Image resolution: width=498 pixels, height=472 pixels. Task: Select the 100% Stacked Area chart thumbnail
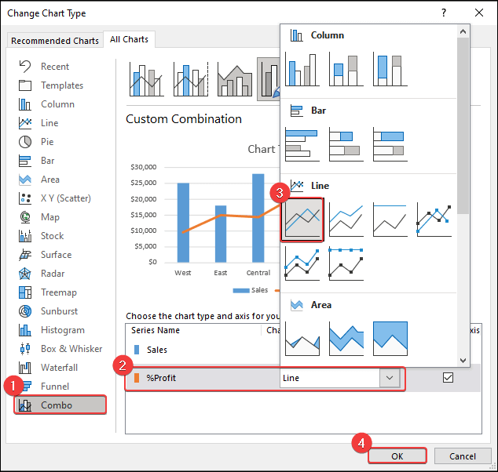[x=390, y=339]
